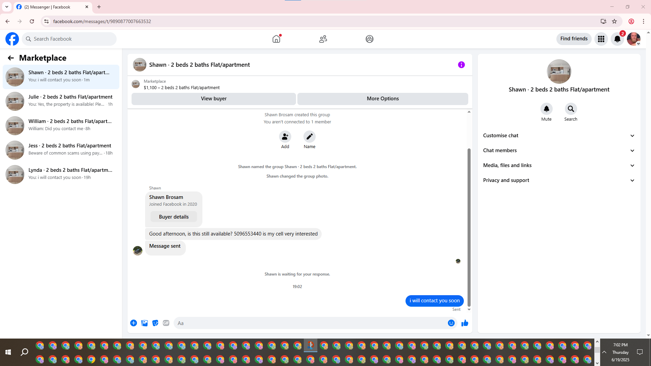Open the account profile picture menu
The width and height of the screenshot is (651, 366).
pos(634,39)
